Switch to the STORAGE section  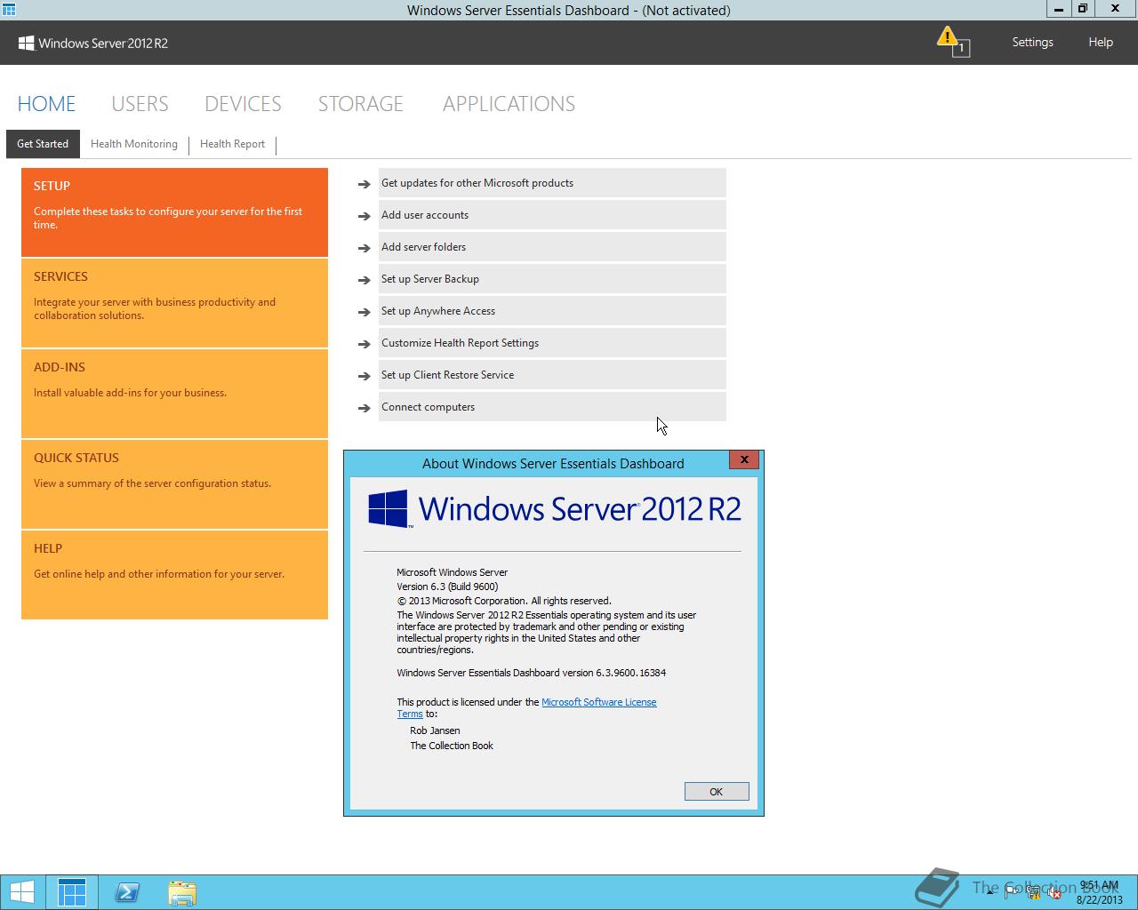pos(360,104)
